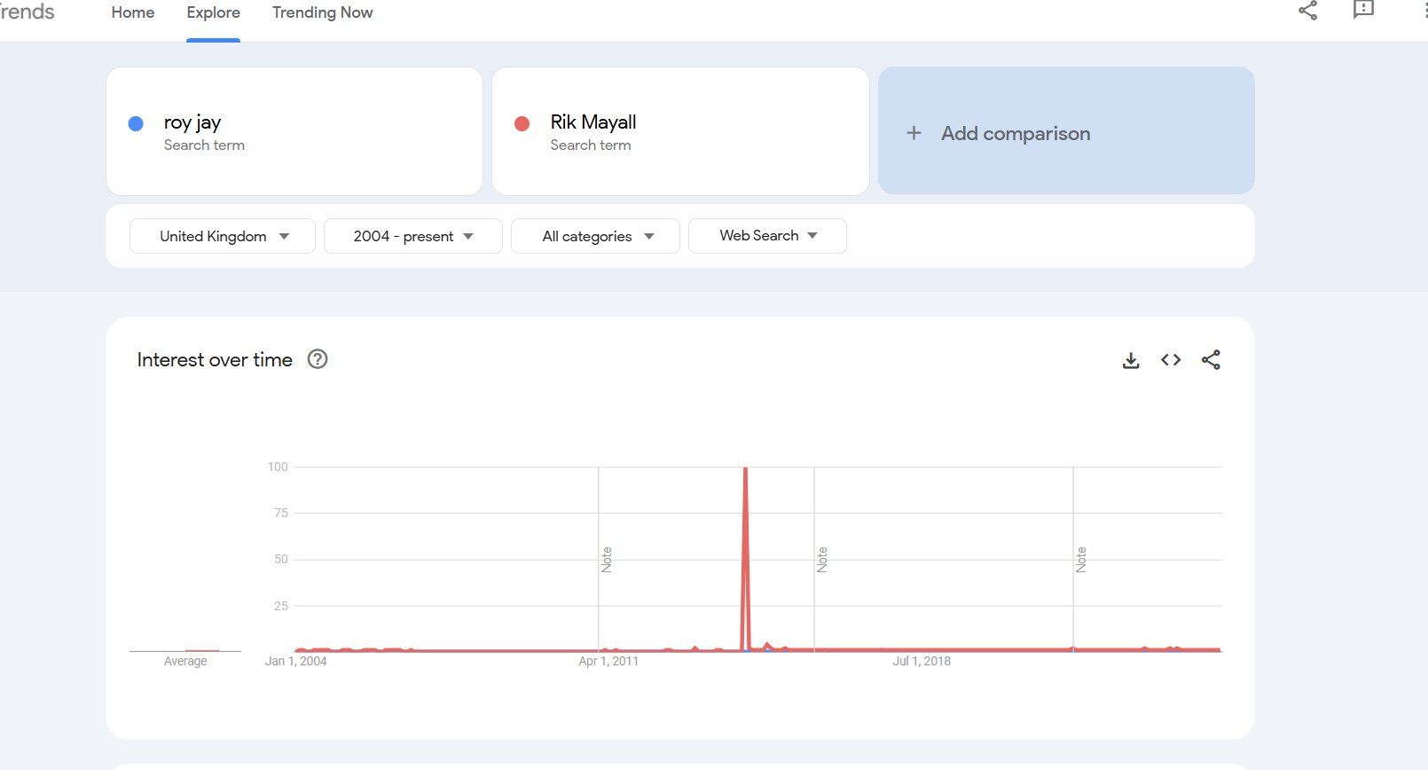
Task: Click the share icon in top header
Action: pos(1307,10)
